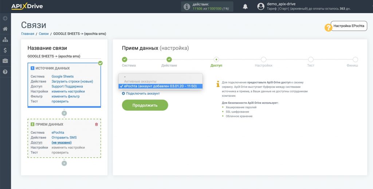Image resolution: width=373 pixels, height=189 pixels.
Task: Open the billing dollar icon in sidebar
Action: (5, 50)
